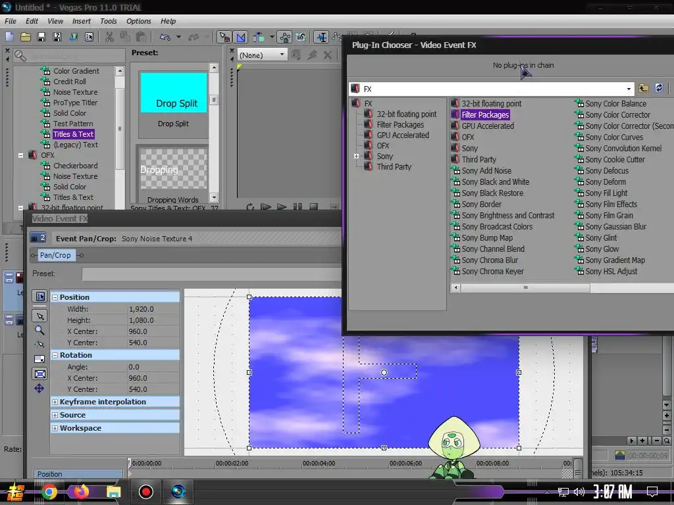Toggle the Auto Ripple toolbar button
Image resolution: width=674 pixels, height=505 pixels.
click(x=258, y=37)
